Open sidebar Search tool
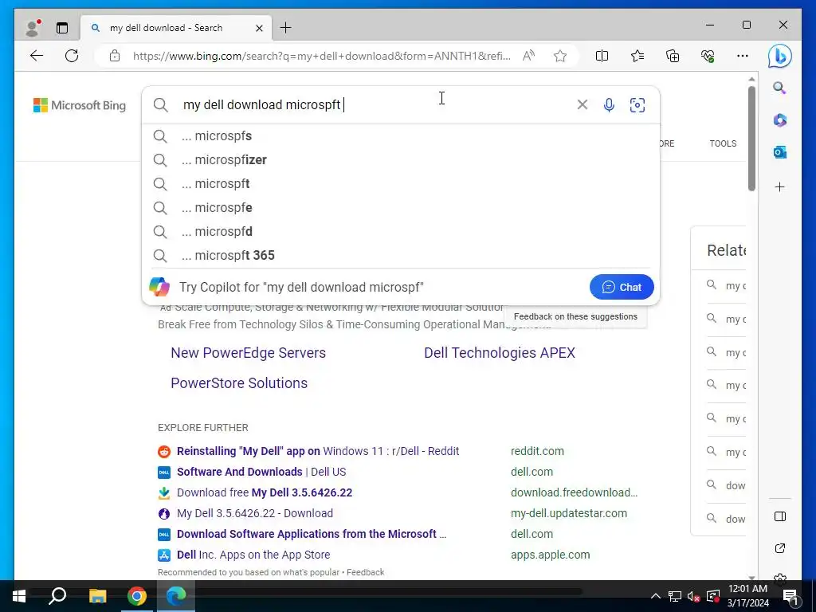 click(779, 88)
